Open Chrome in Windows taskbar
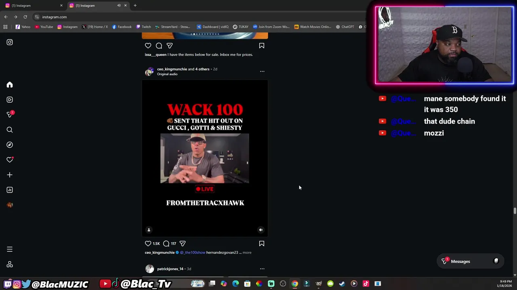Screen dimensions: 517x290 (295, 284)
